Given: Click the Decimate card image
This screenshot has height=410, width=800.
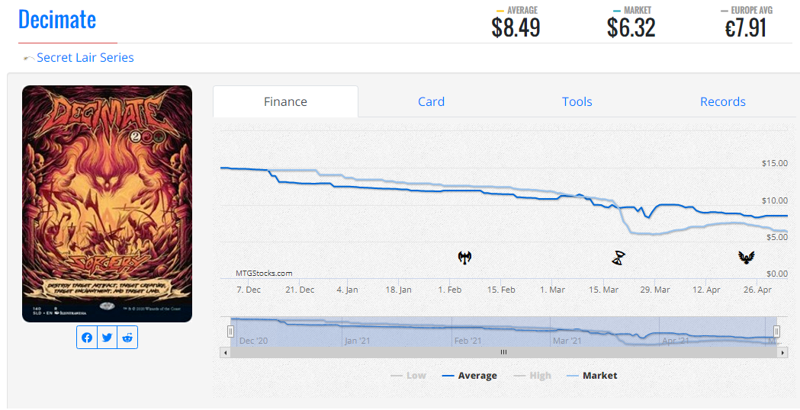Looking at the screenshot, I should coord(107,203).
